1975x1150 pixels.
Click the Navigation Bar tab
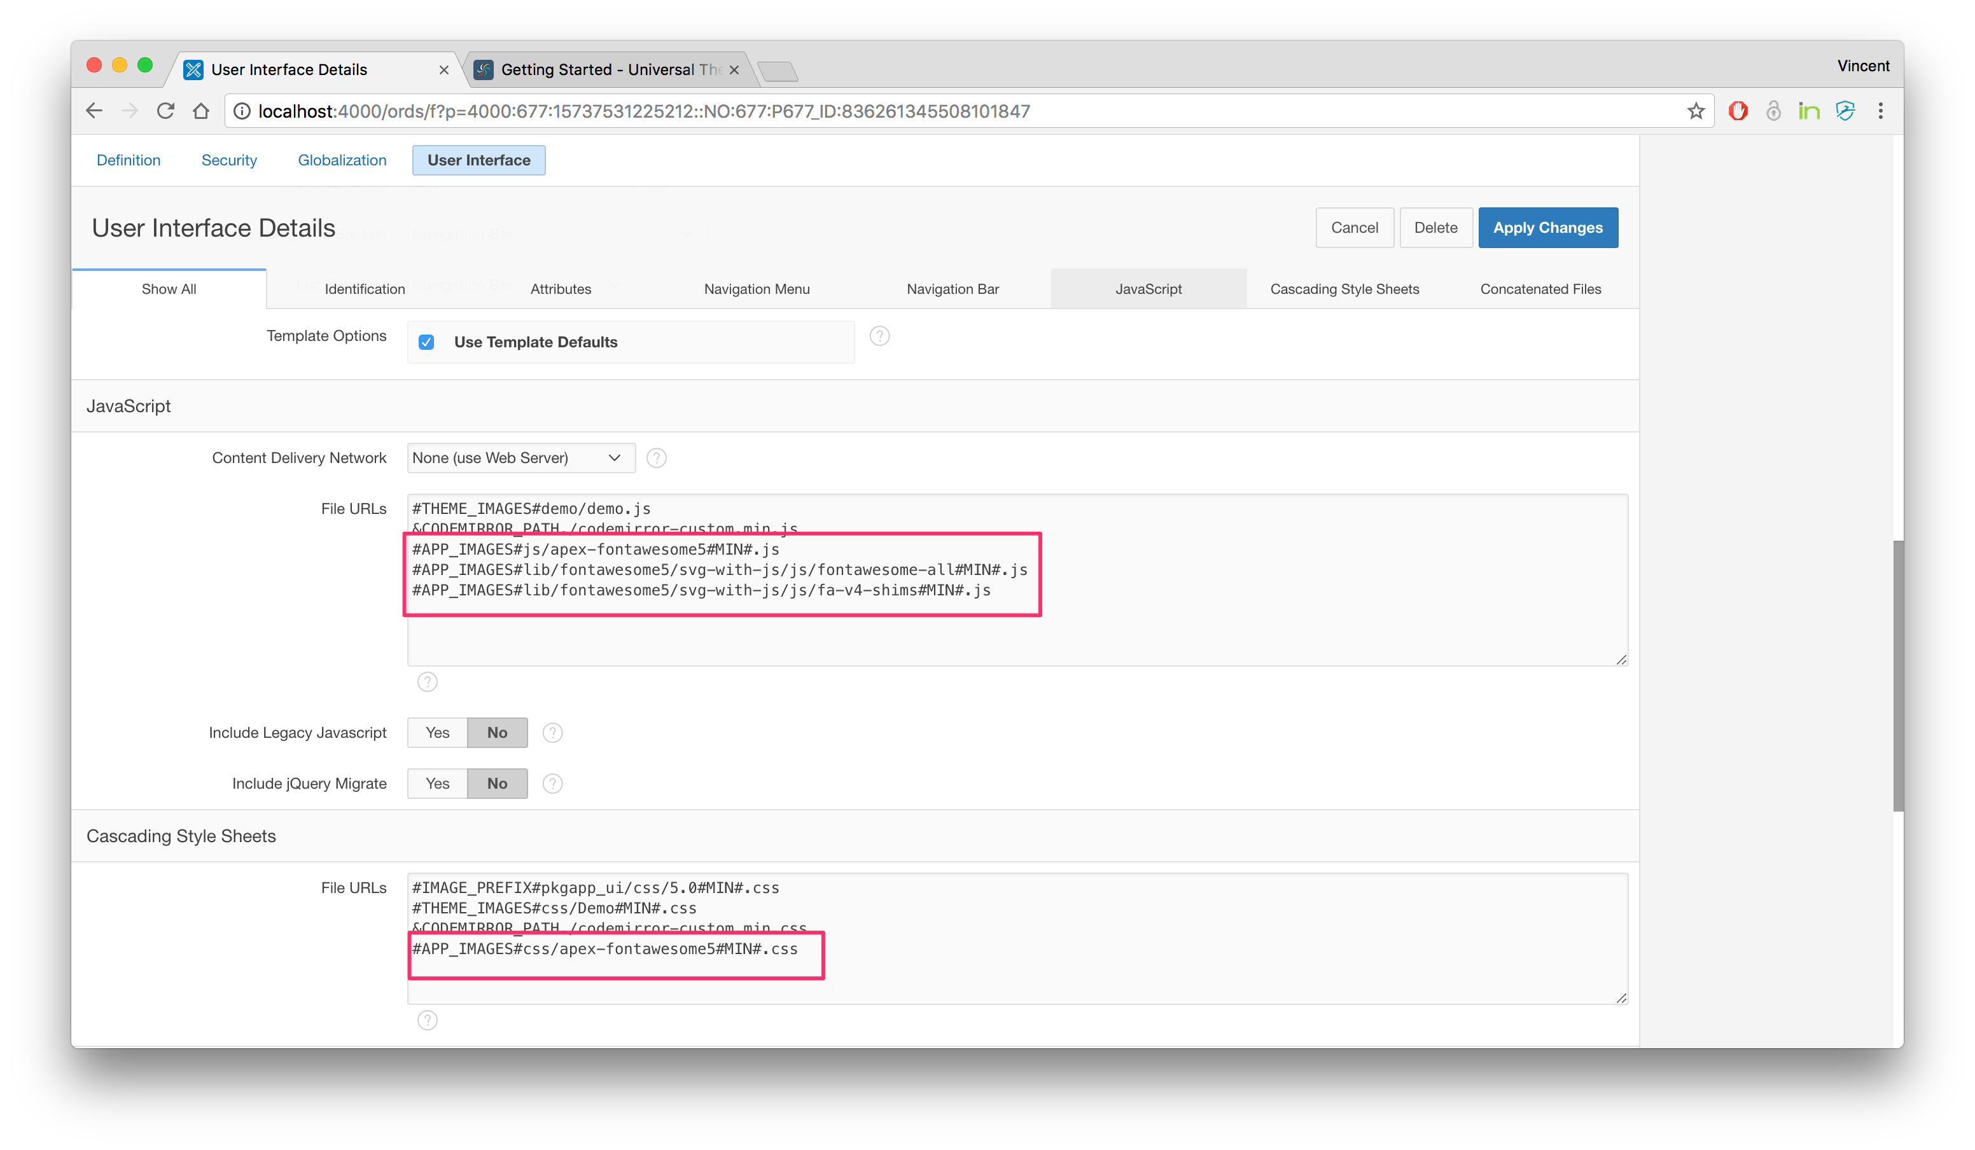(x=952, y=289)
